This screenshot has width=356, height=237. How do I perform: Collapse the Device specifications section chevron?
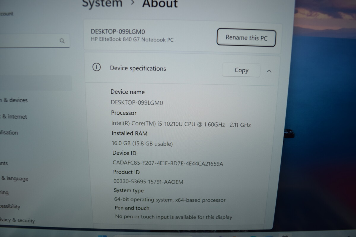[x=269, y=71]
